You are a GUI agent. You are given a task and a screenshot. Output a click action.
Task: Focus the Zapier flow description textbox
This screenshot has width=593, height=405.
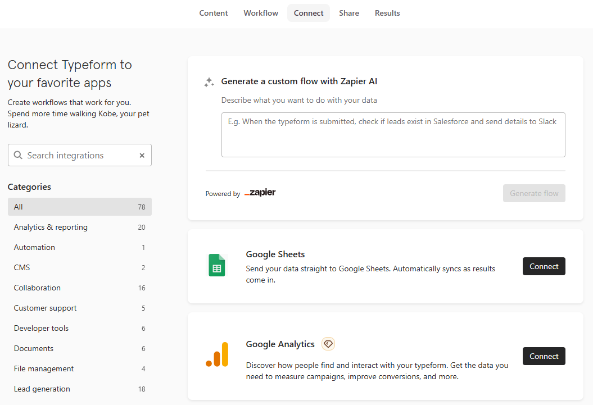pos(393,134)
